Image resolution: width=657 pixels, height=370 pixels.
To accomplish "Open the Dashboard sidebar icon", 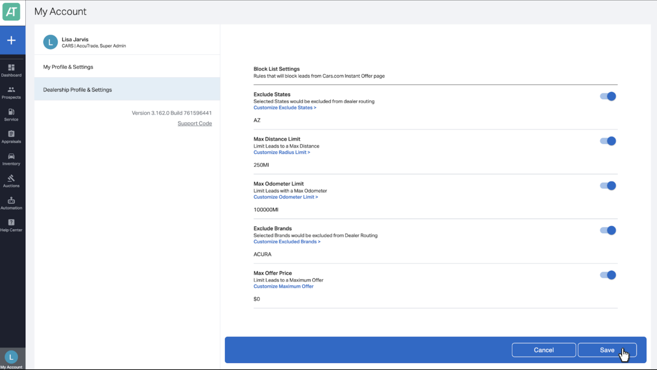I will tap(11, 70).
